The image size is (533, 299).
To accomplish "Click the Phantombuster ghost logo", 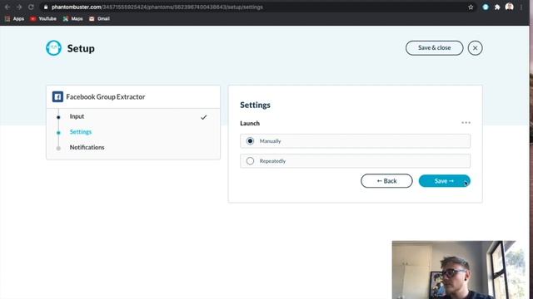I will [53, 48].
